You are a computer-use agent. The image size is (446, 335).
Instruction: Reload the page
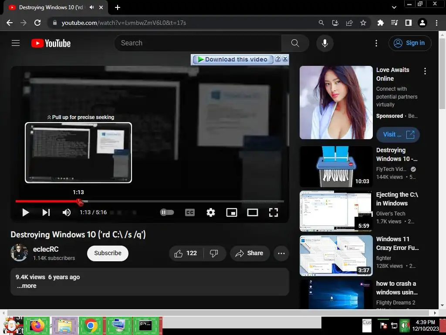pos(37,23)
